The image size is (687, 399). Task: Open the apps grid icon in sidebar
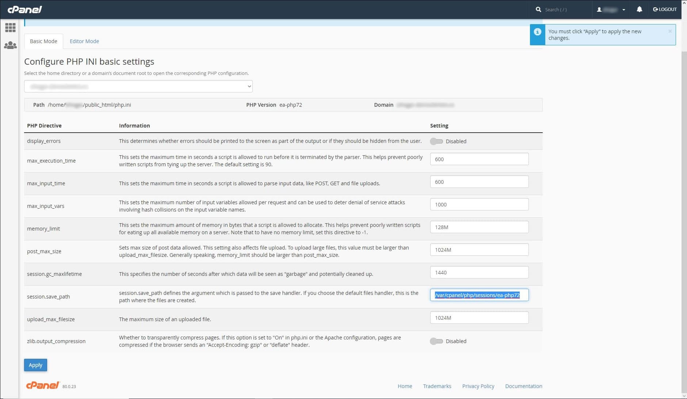[x=10, y=27]
